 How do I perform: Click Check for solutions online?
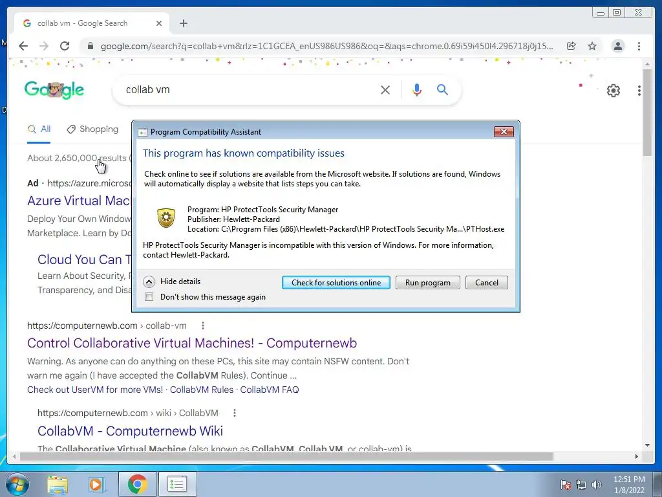(x=336, y=283)
